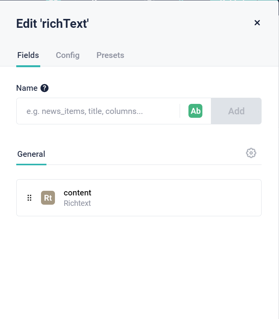
Task: Click the content field row to edit it
Action: click(x=139, y=197)
